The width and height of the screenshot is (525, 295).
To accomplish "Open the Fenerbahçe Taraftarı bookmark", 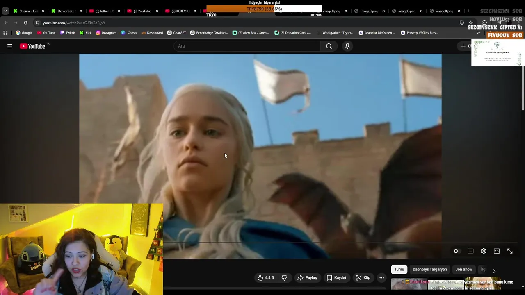I will [x=209, y=33].
